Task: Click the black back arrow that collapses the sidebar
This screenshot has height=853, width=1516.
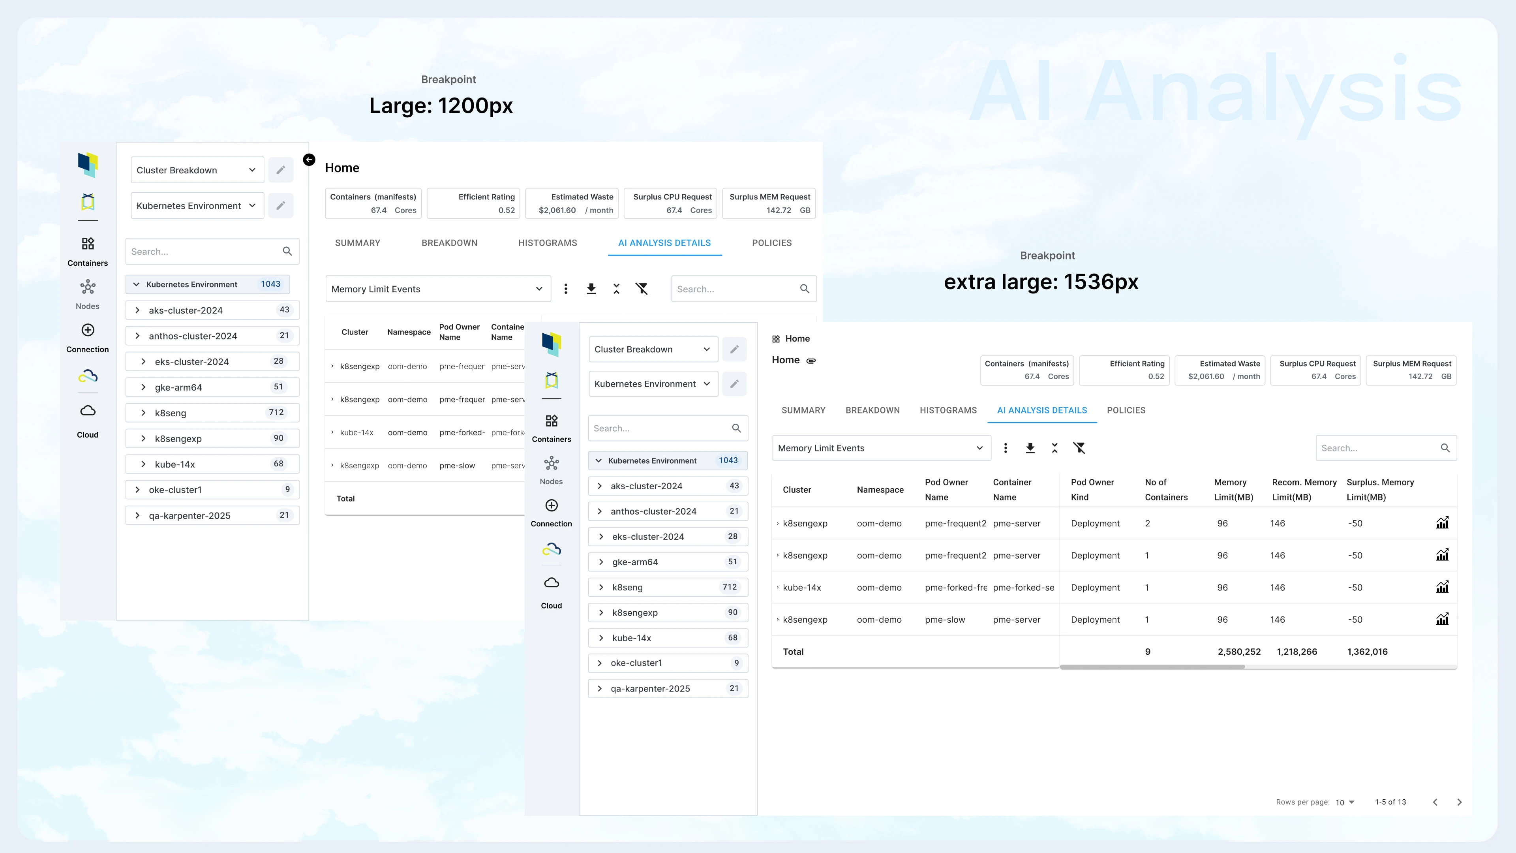Action: coord(309,160)
